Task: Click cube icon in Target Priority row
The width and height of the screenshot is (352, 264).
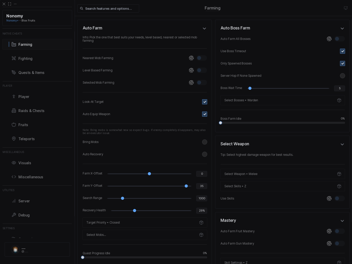Action: click(x=201, y=223)
